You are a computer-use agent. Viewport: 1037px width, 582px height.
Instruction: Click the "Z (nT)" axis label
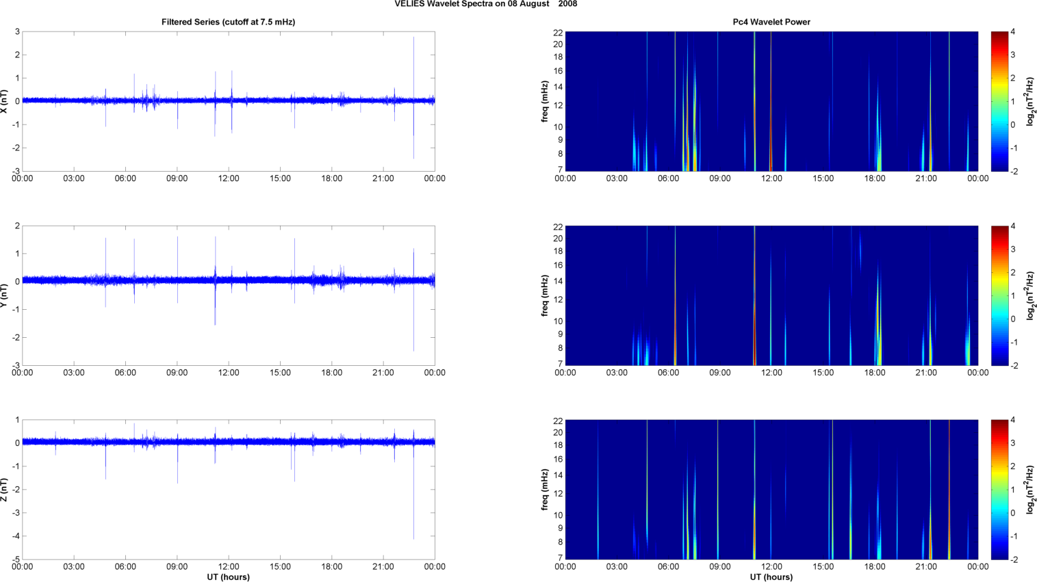coord(5,490)
